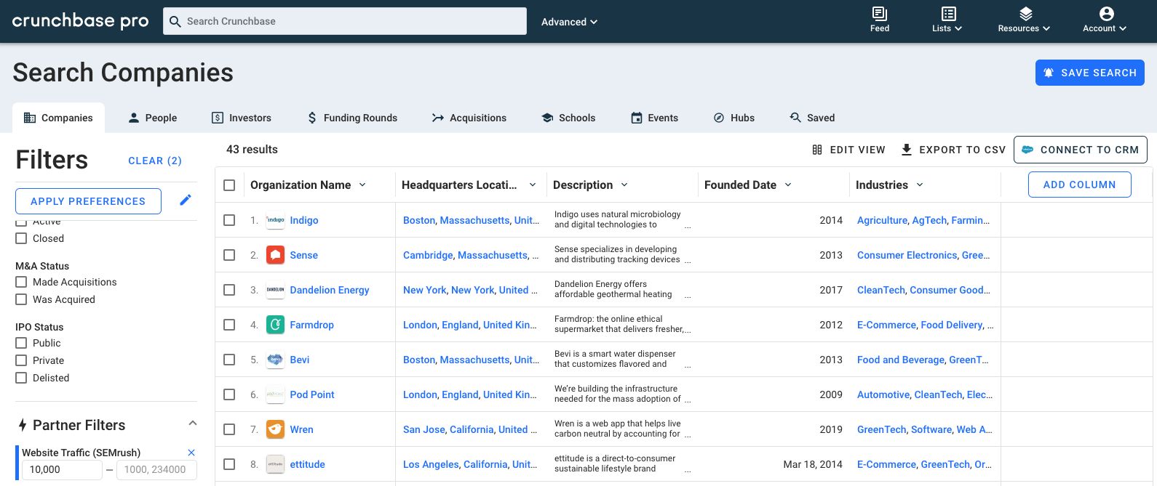Viewport: 1157px width, 486px height.
Task: Click the Lists icon in header
Action: 948,14
